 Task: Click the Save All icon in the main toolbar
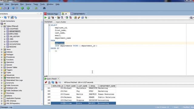click(x=8, y=8)
